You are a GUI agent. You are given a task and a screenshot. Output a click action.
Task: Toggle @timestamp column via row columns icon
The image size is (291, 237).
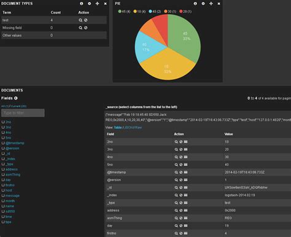pyautogui.click(x=185, y=173)
